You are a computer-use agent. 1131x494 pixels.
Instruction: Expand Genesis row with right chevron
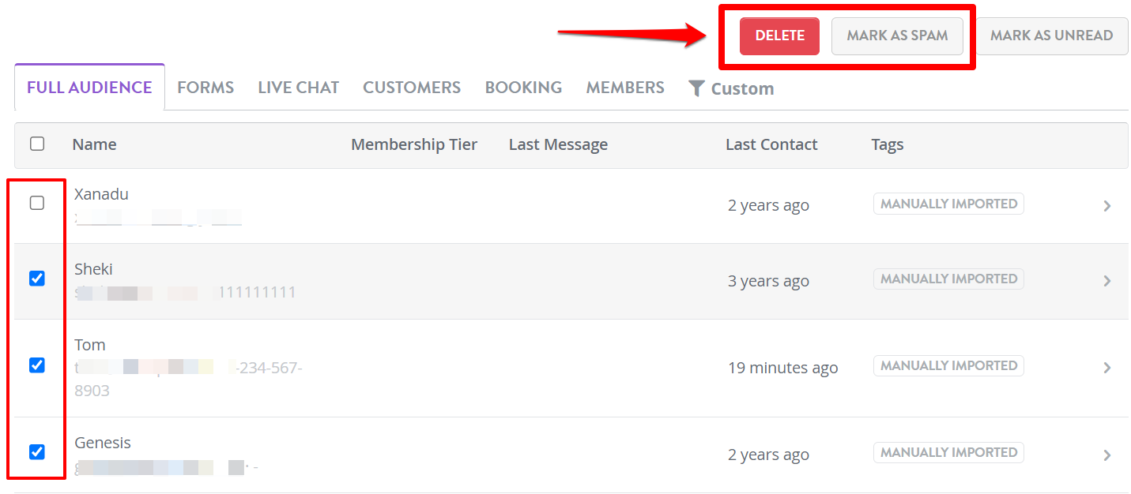pos(1106,455)
